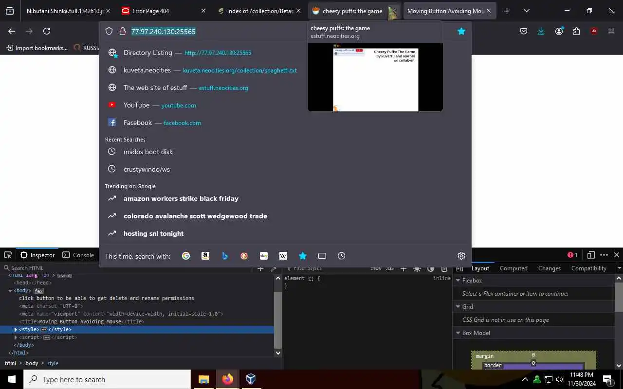Open Firefox from the Windows taskbar

click(x=228, y=379)
